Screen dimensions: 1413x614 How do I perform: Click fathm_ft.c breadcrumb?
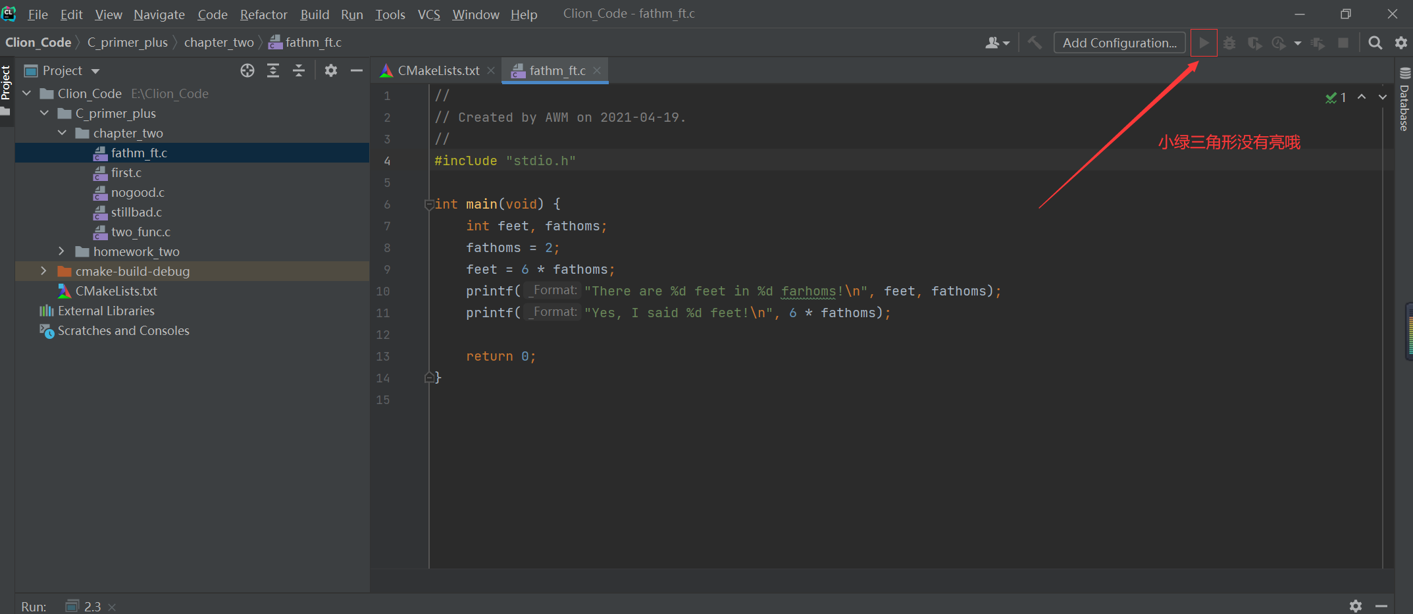(x=306, y=43)
